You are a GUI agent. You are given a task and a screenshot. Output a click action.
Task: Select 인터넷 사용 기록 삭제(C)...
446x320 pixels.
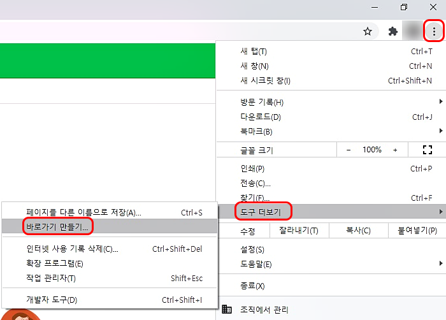pos(110,249)
